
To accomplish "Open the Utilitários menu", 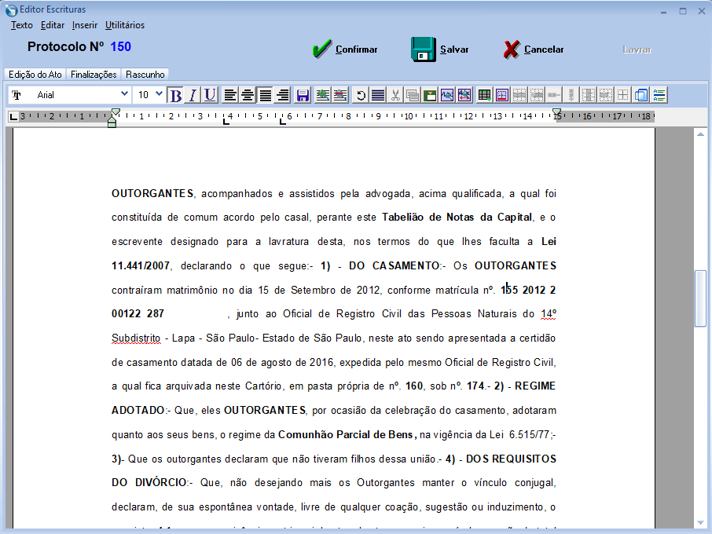I will (125, 25).
